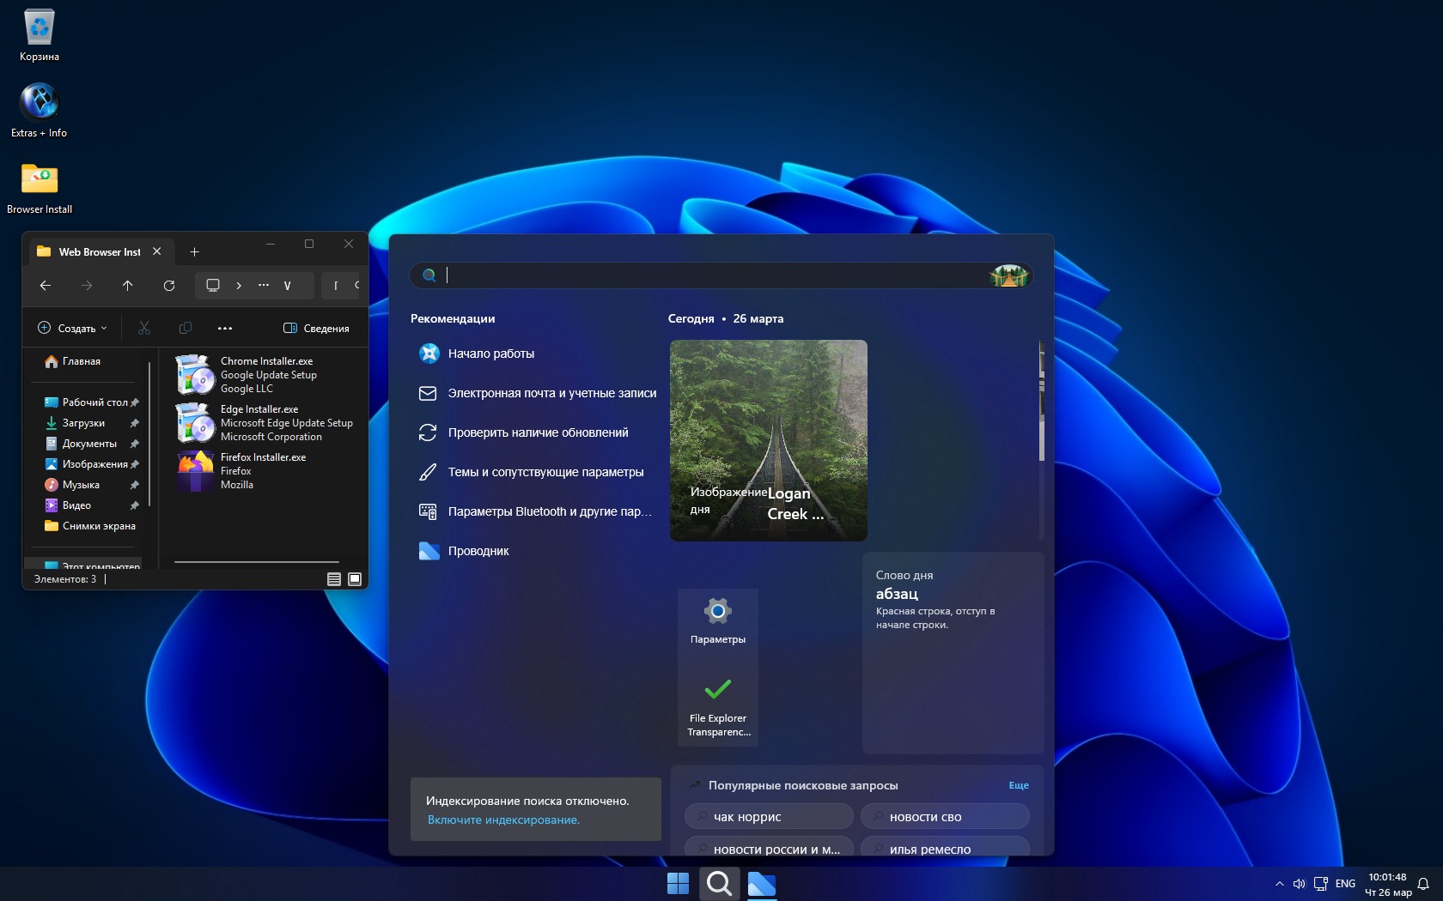Switch to details list view in status bar
This screenshot has width=1443, height=901.
click(x=334, y=579)
